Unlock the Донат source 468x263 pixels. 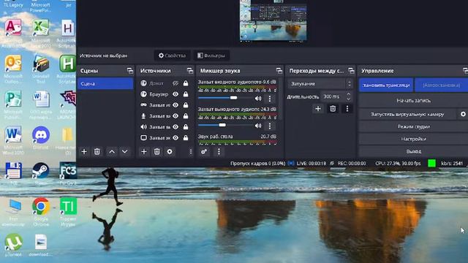click(186, 83)
